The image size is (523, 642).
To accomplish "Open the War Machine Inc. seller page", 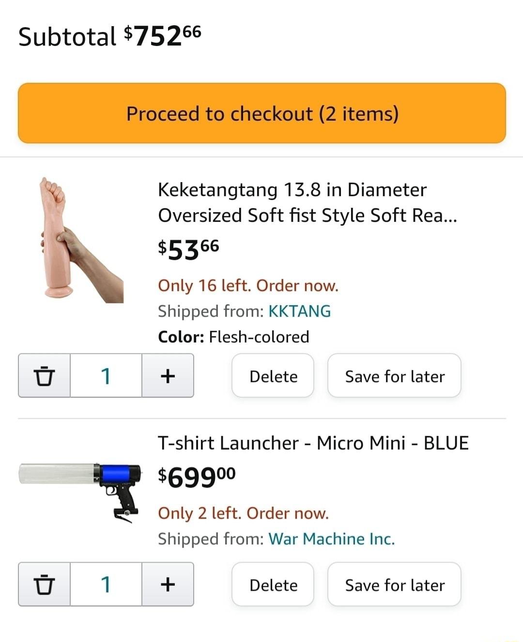I will (x=330, y=539).
